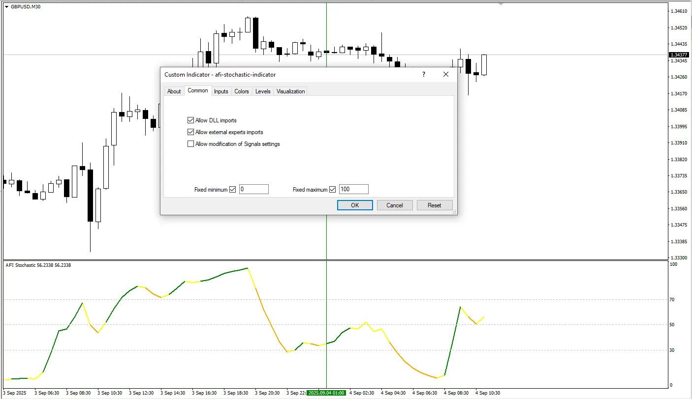Switch to the About tab
The image size is (692, 399).
[174, 91]
